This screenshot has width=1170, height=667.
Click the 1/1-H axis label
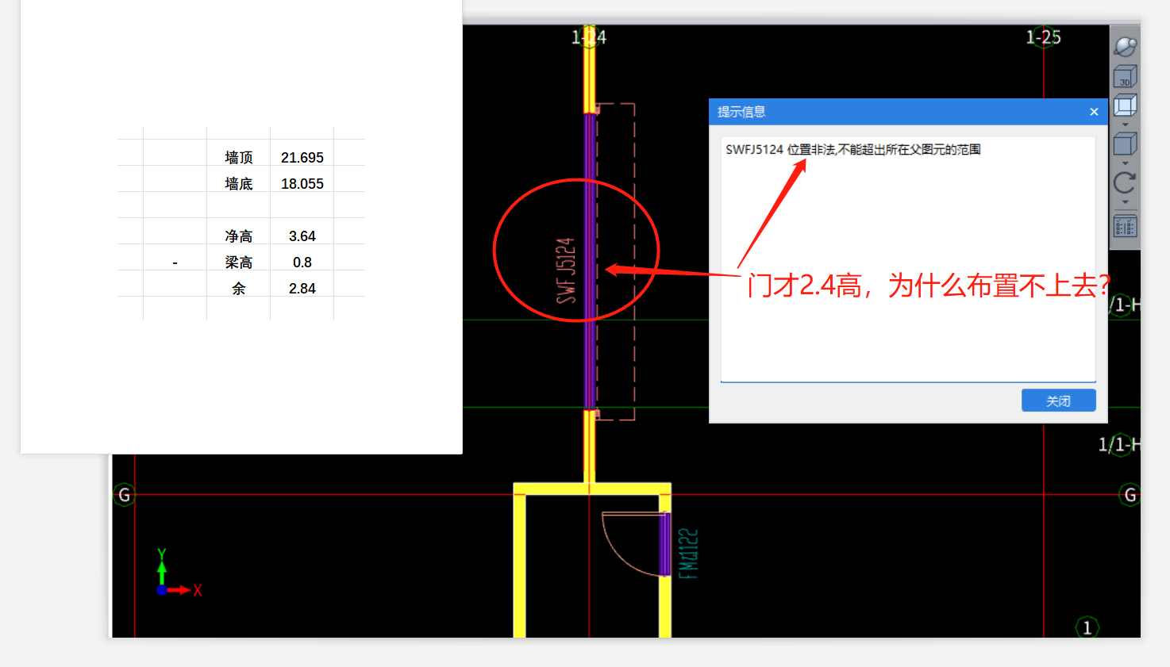pyautogui.click(x=1119, y=444)
